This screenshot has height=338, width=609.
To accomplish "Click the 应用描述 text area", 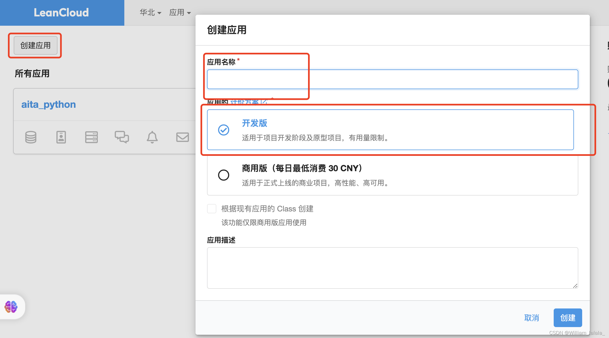I will (x=392, y=268).
